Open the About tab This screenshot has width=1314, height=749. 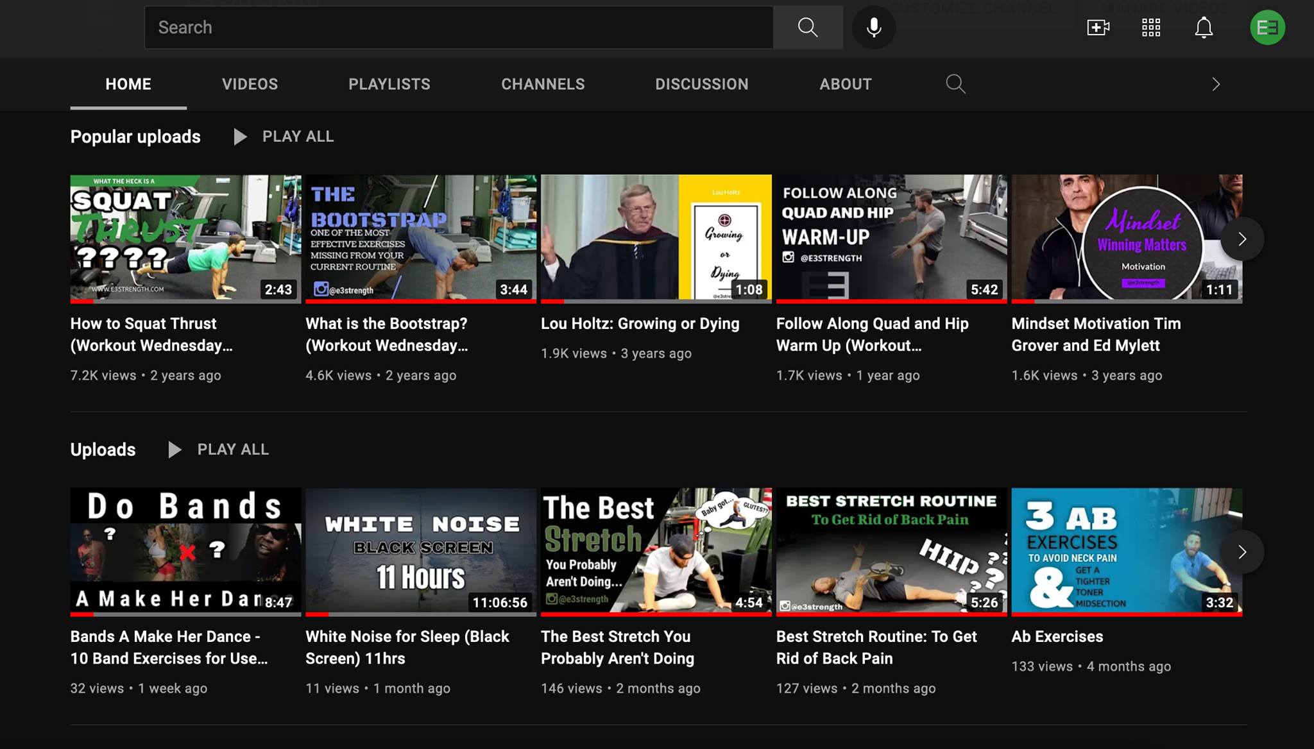click(845, 84)
